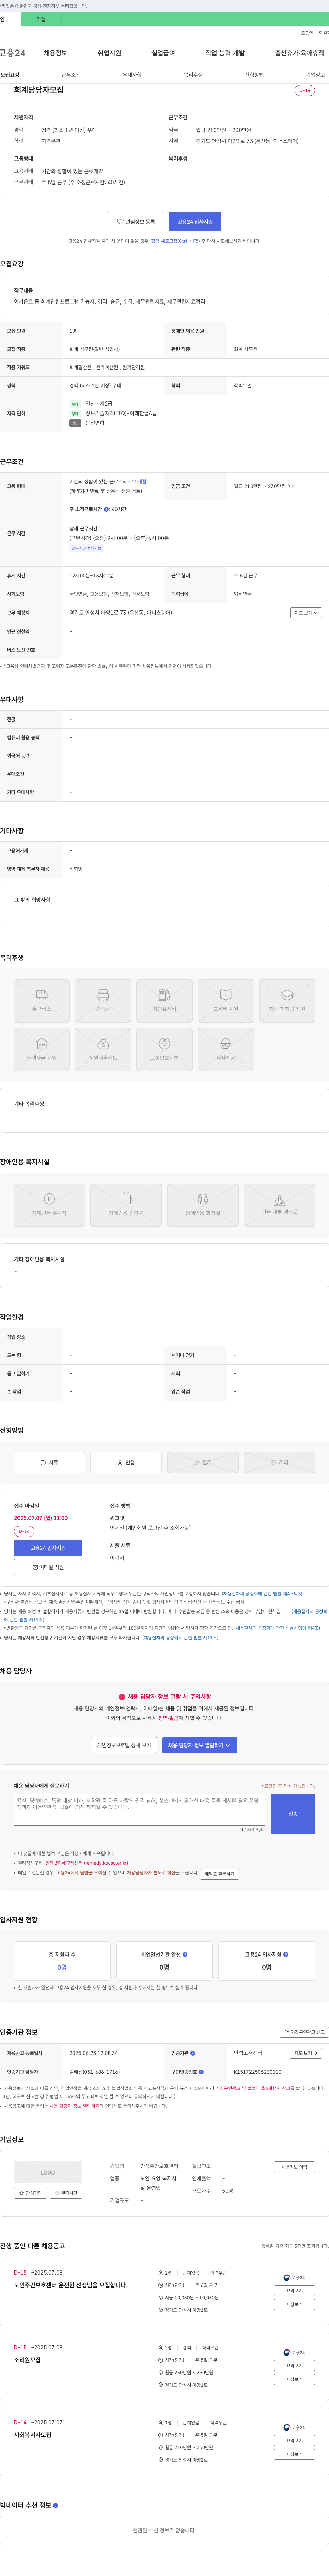329x2576 pixels.
Task: Expand 지도 보기 in 근무 예정지 row
Action: (x=306, y=613)
